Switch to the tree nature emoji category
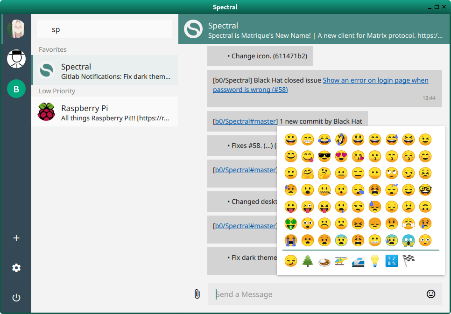451x314 pixels. 307,261
